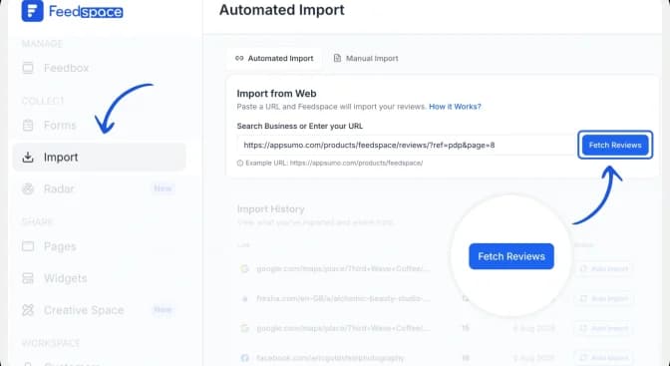Switch to the Manual Import tab
Viewport: 670px width, 366px height.
pyautogui.click(x=366, y=58)
